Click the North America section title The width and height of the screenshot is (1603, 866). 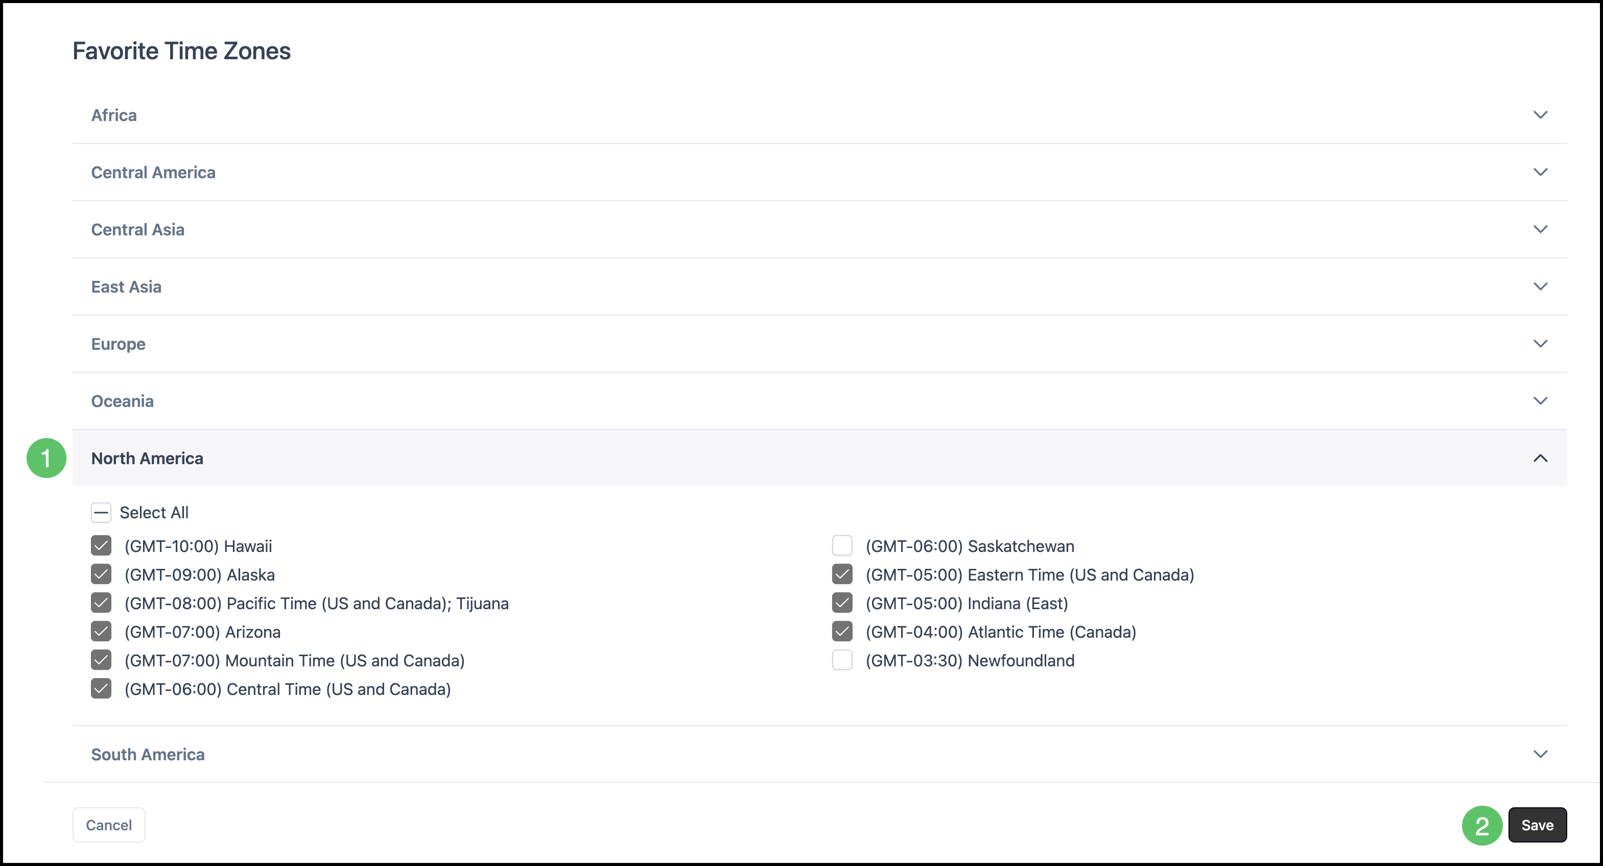(x=148, y=459)
